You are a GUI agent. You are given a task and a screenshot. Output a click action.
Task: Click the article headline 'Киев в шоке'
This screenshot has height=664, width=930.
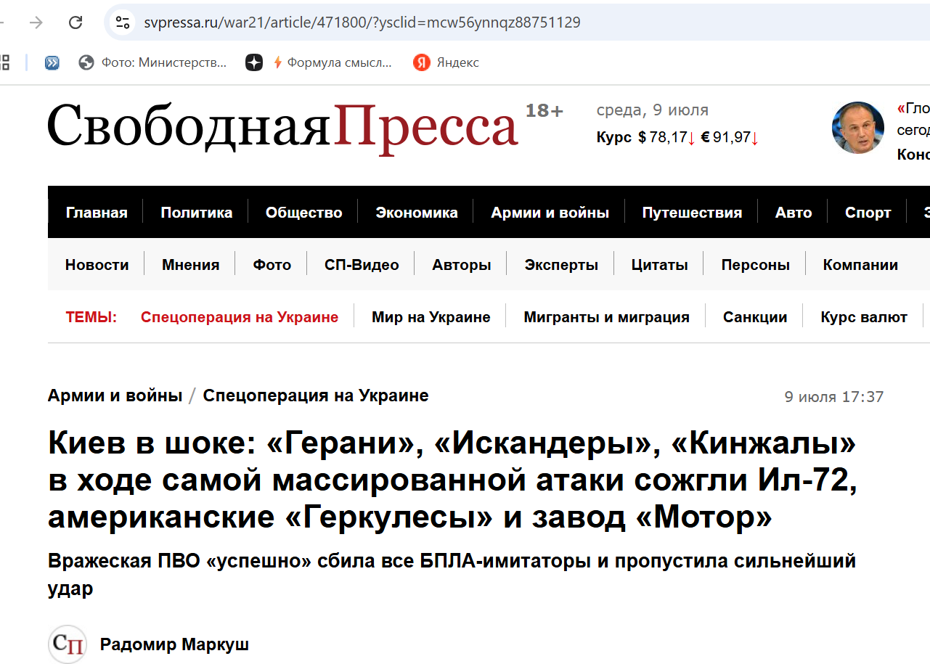pyautogui.click(x=452, y=480)
